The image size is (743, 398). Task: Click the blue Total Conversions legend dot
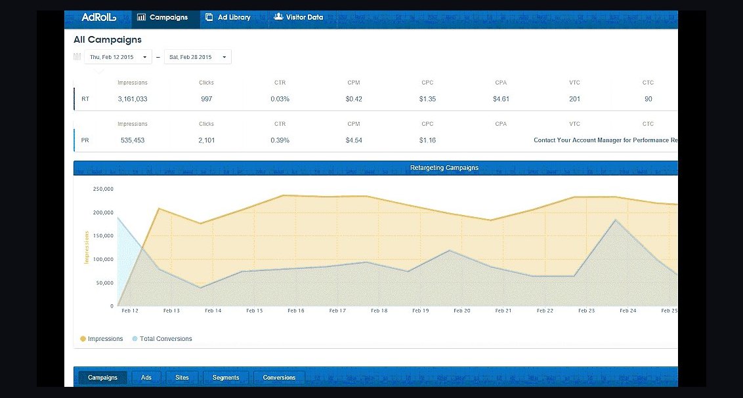pyautogui.click(x=135, y=339)
